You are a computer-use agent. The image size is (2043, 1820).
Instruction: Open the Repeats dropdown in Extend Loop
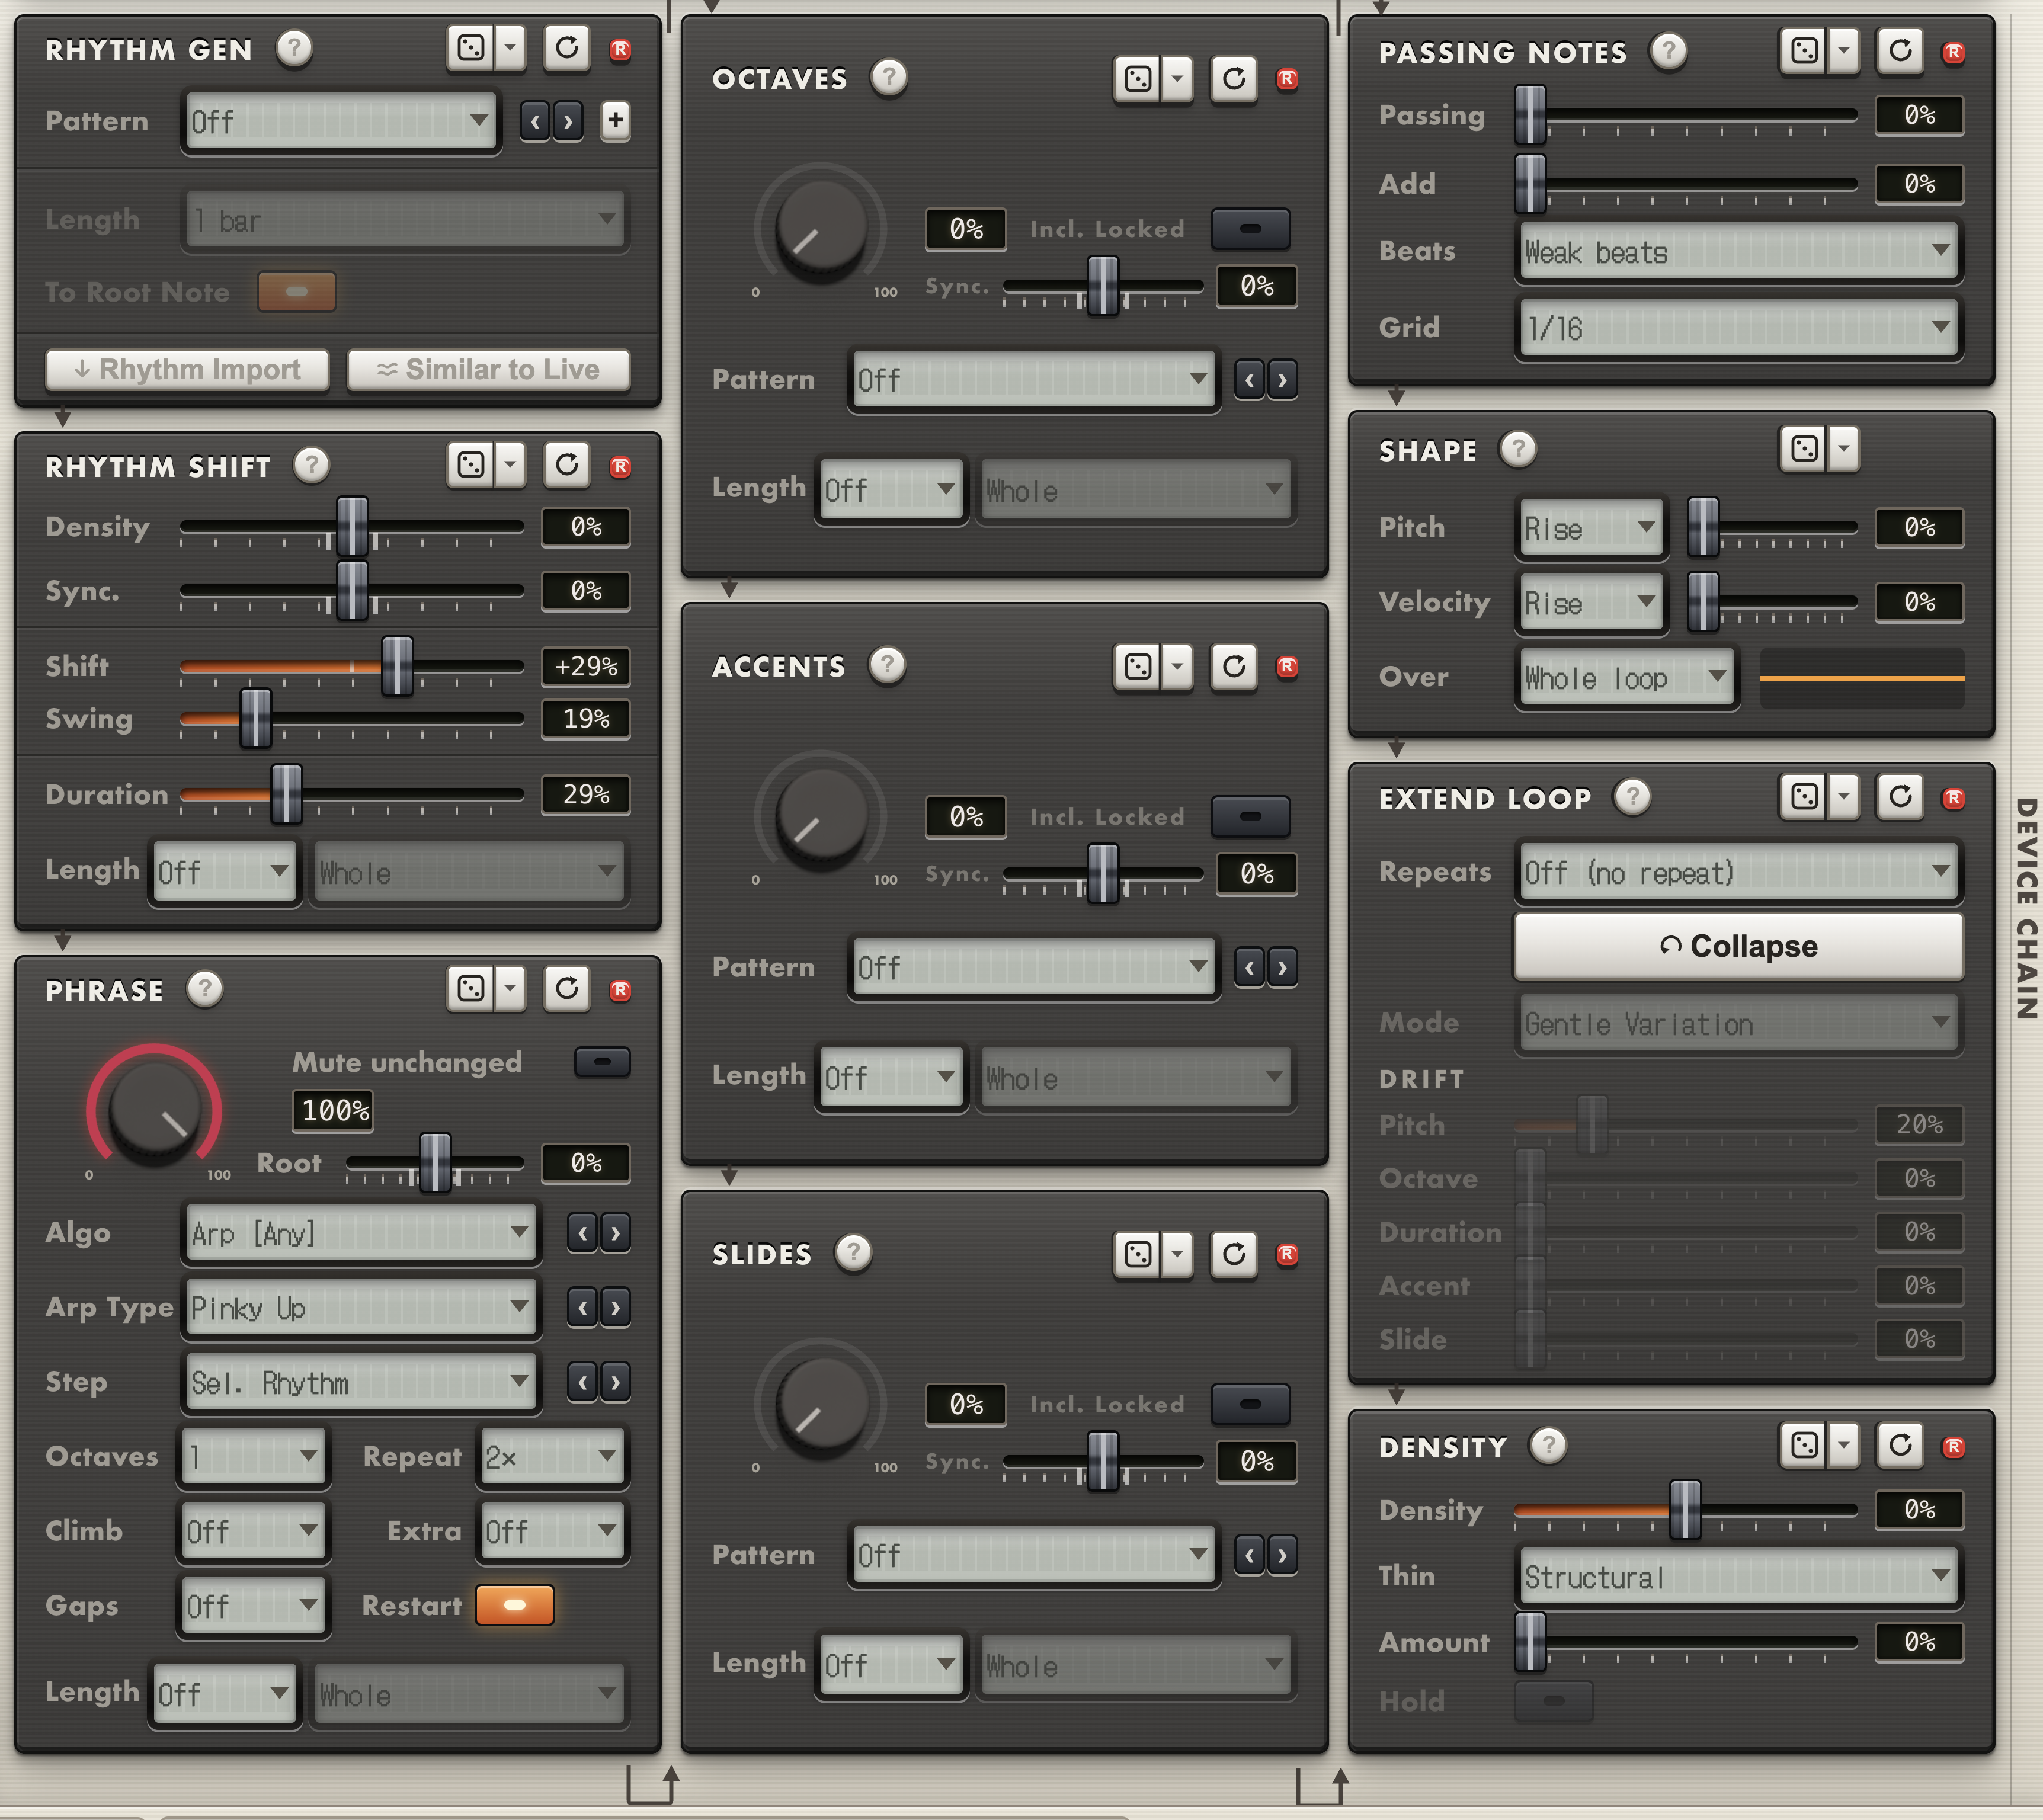tap(1738, 873)
